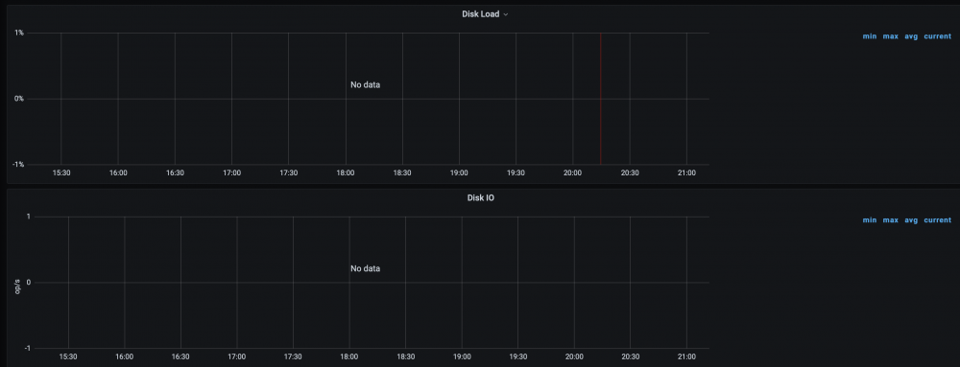Sort Disk Load legend by avg

(911, 36)
